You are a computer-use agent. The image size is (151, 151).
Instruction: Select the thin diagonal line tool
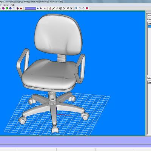pos(57,8)
